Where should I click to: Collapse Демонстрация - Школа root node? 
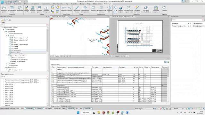tap(2, 27)
